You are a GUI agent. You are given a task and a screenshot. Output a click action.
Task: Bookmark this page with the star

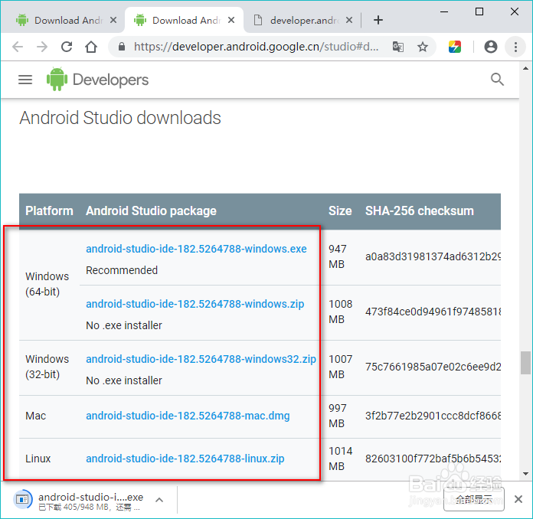pyautogui.click(x=423, y=47)
